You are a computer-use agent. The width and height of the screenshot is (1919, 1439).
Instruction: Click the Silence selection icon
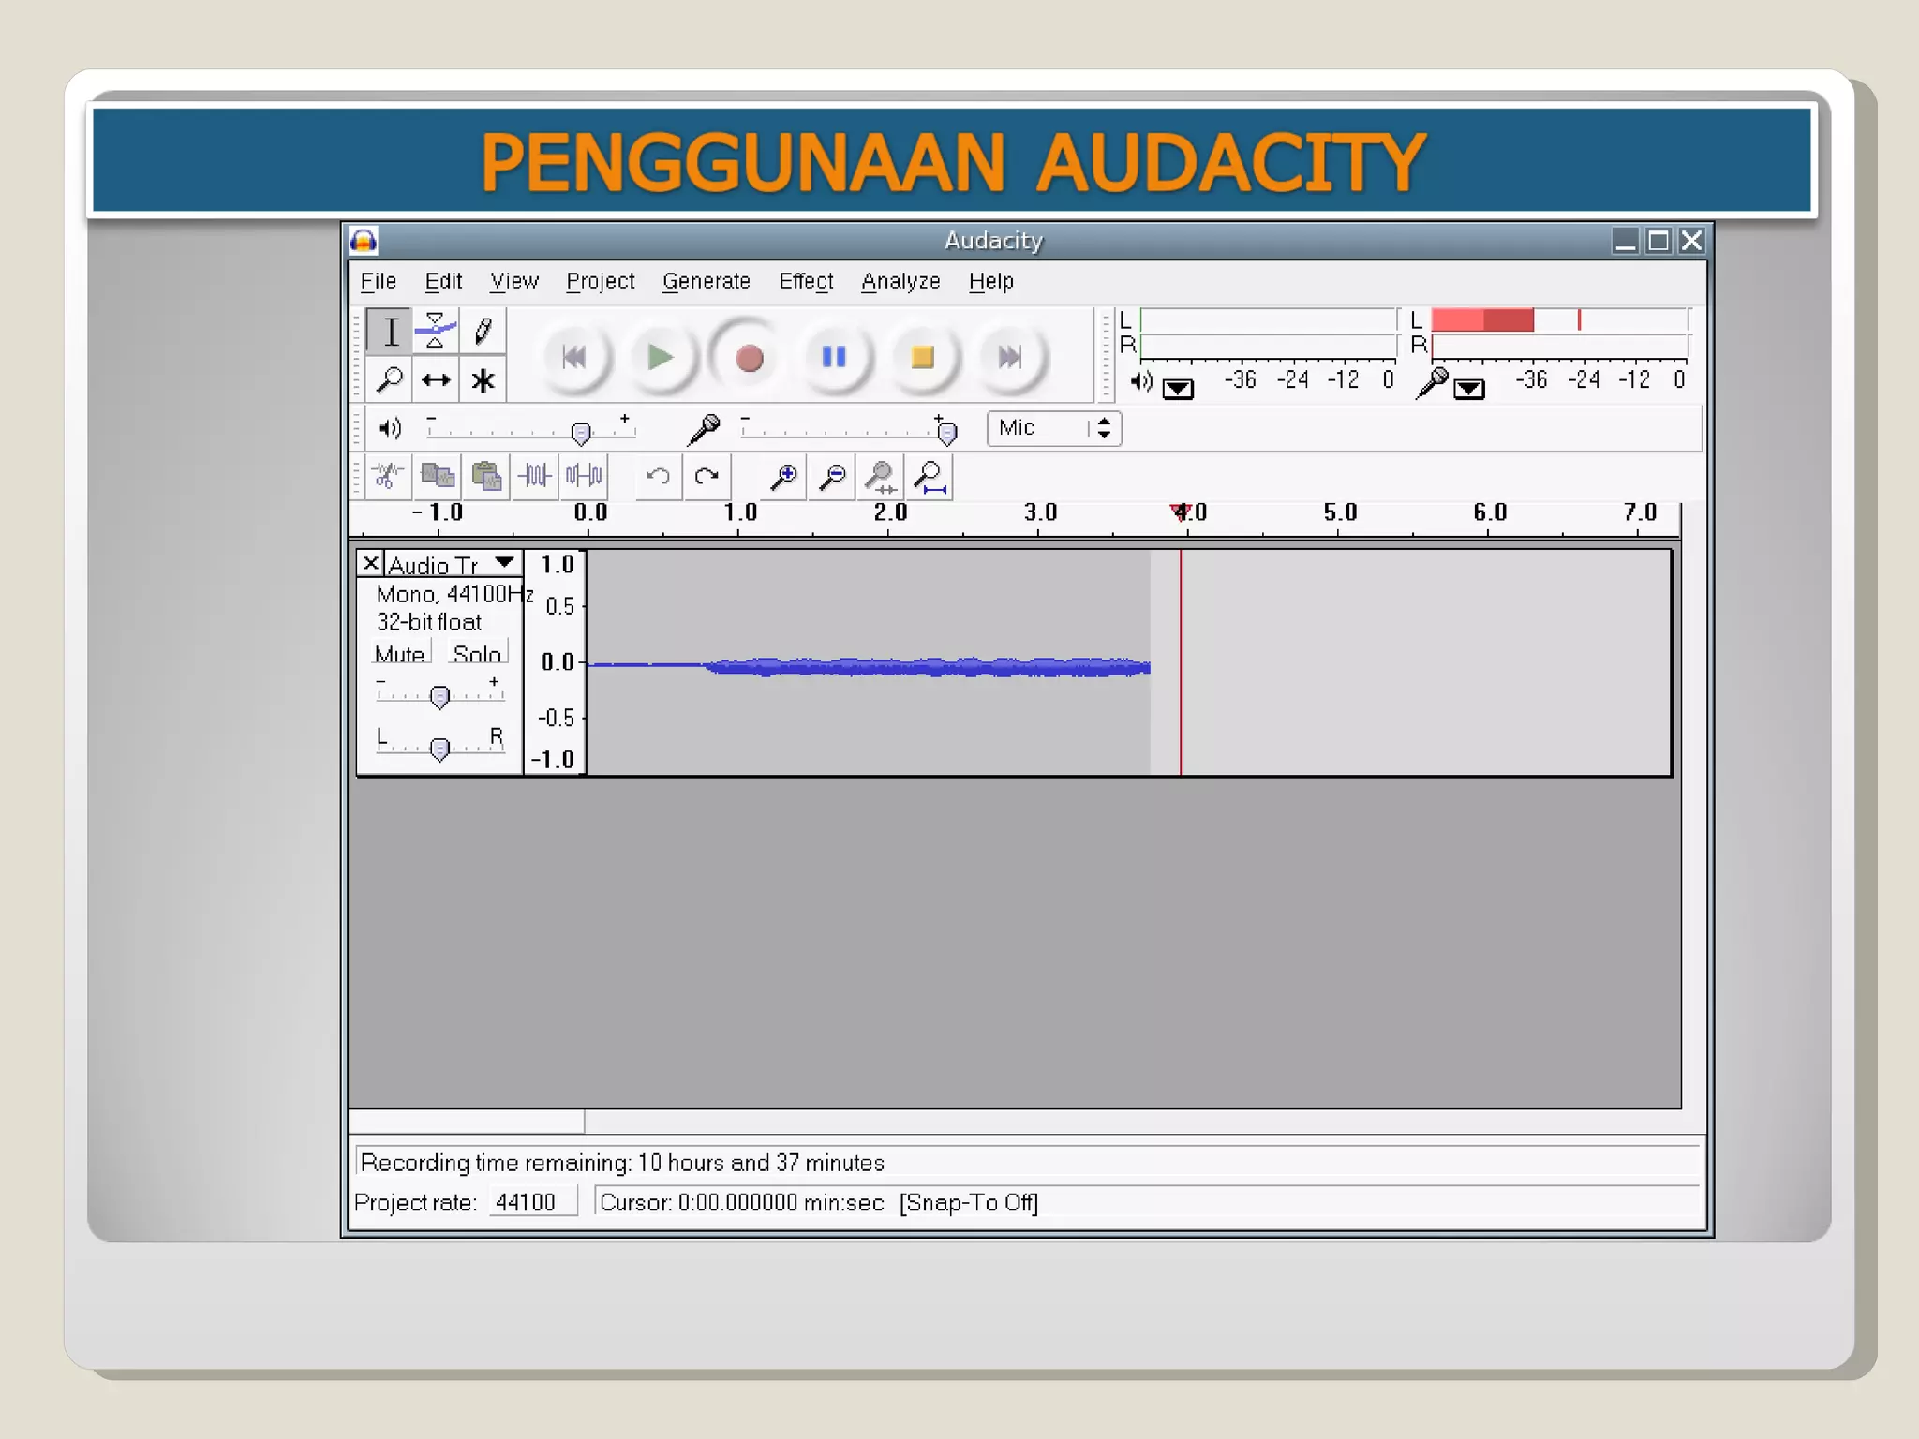tap(584, 476)
